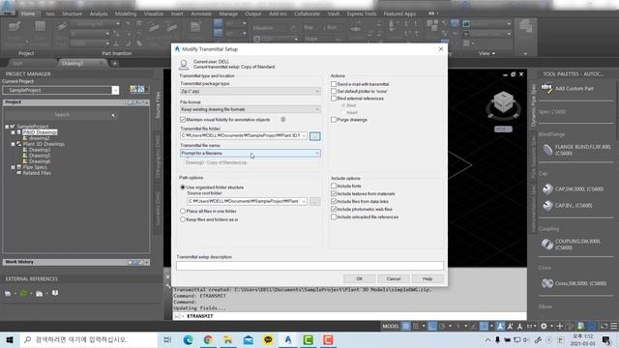Select COUPLING,SW,3000 part icon in tool palette

pyautogui.click(x=547, y=245)
